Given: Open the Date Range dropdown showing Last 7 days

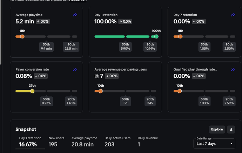Looking at the screenshot, I should [x=214, y=144].
